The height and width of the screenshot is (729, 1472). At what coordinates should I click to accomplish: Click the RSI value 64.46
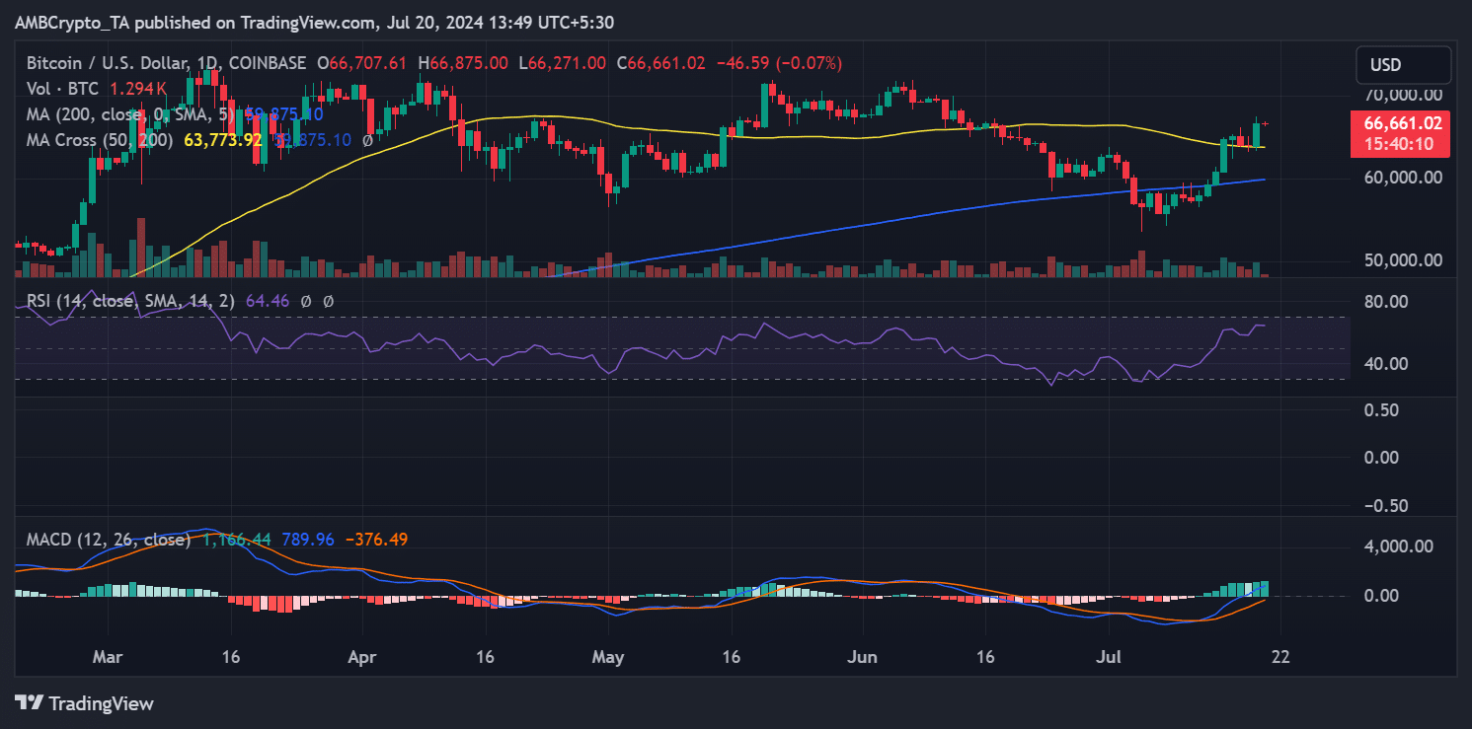click(x=267, y=301)
